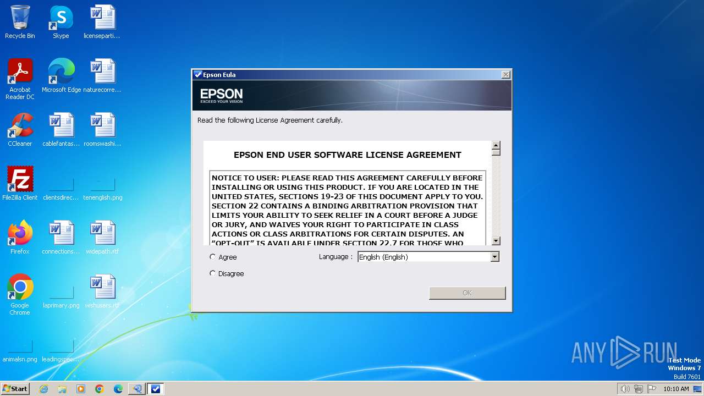Click 'Read the following License Agreement carefully.' text

[x=270, y=120]
